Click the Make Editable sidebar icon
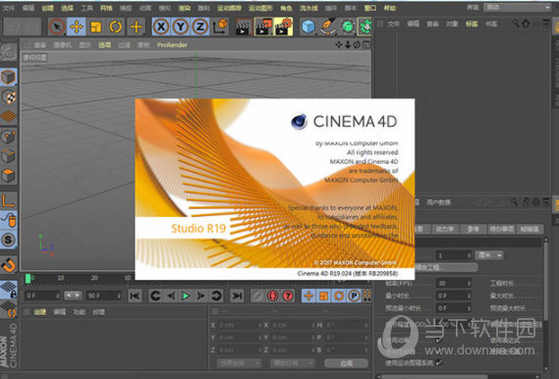The height and width of the screenshot is (379, 559). tap(9, 53)
